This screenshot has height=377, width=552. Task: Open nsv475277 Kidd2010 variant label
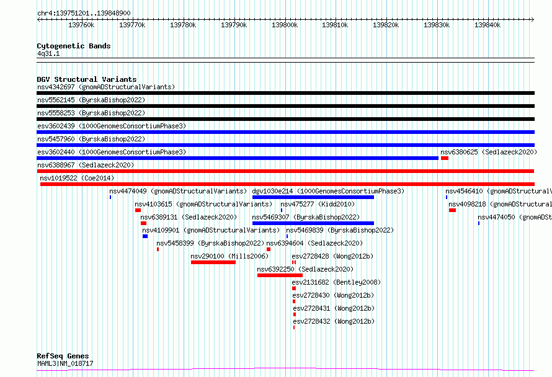click(x=318, y=204)
